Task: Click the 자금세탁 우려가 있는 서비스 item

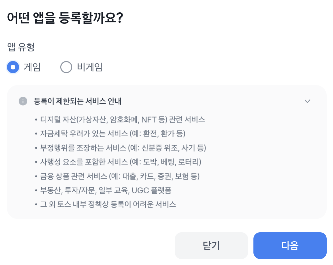Action: (112, 134)
